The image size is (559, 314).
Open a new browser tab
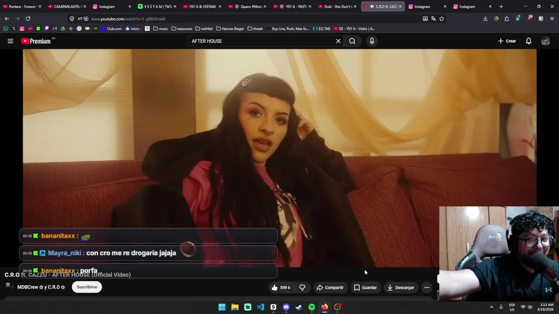501,7
